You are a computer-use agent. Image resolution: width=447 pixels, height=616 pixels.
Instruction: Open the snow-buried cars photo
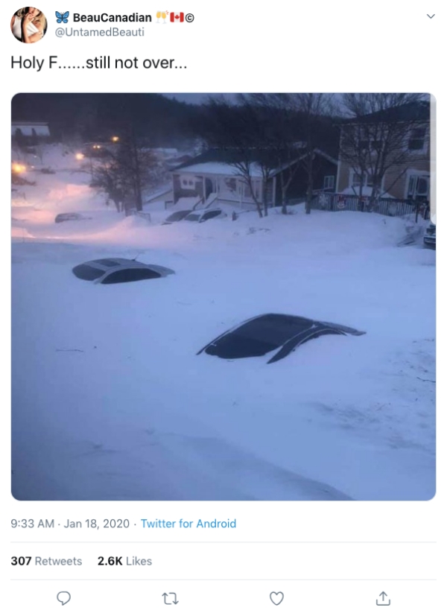pyautogui.click(x=223, y=296)
